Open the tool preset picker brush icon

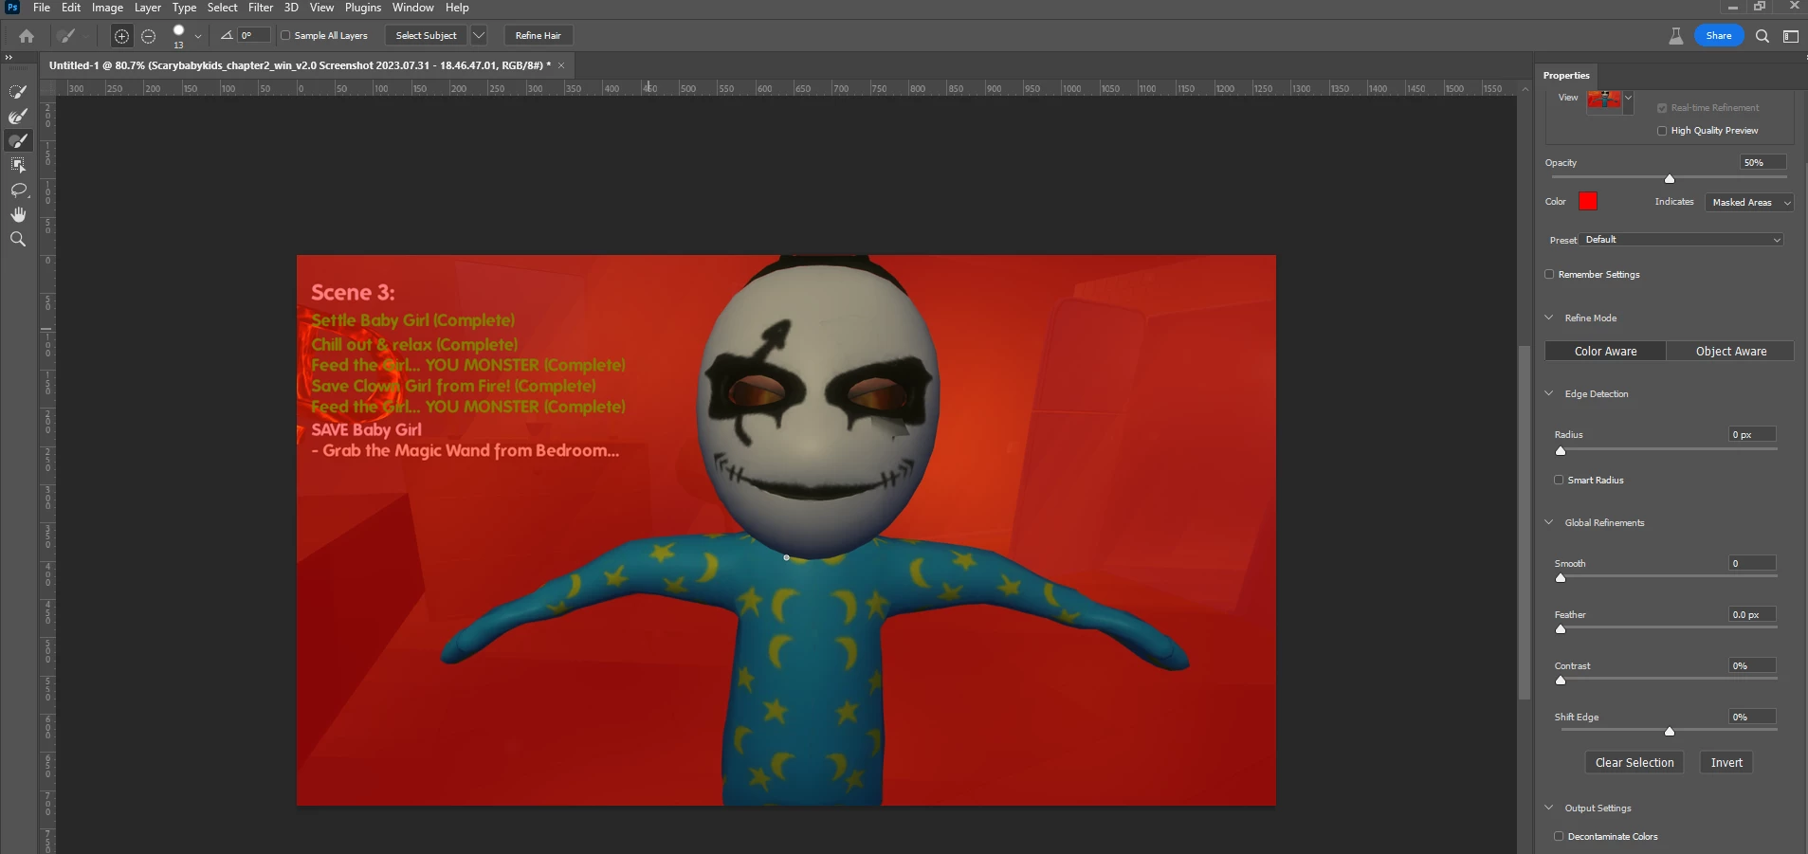(66, 36)
